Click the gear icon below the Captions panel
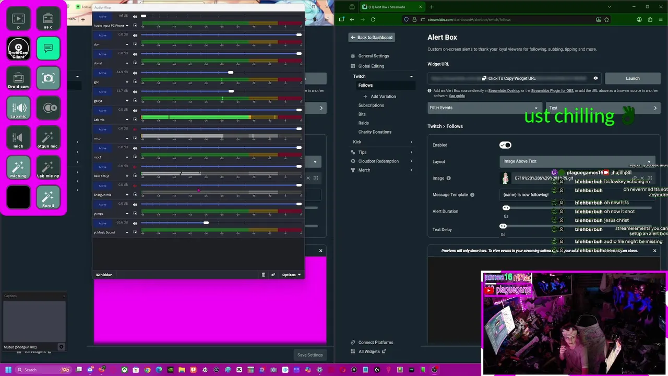Viewport: 668px width, 376px height. (61, 347)
